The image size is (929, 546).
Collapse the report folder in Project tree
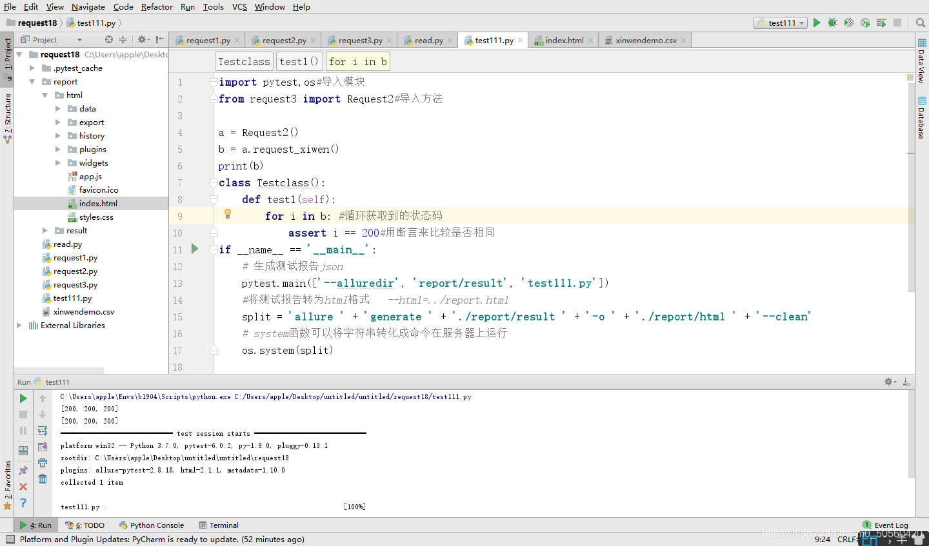click(32, 81)
